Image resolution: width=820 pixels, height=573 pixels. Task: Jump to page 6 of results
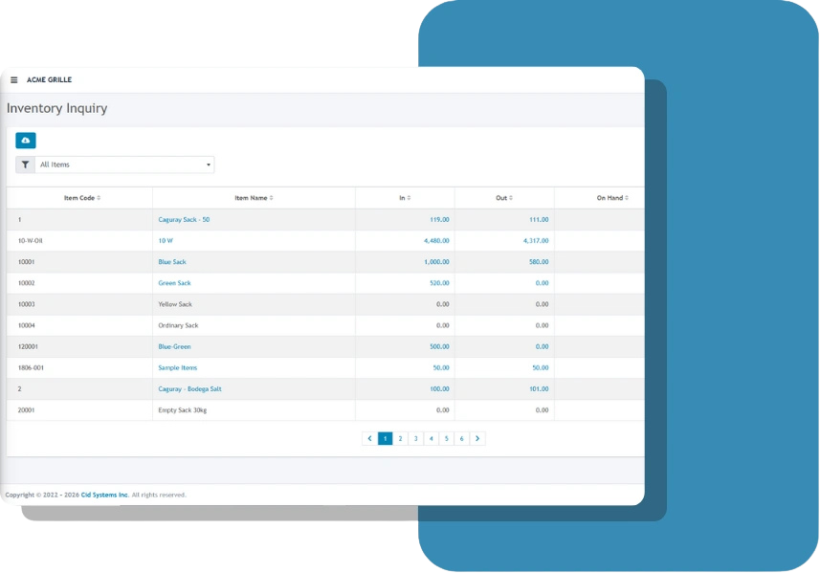[x=462, y=438]
